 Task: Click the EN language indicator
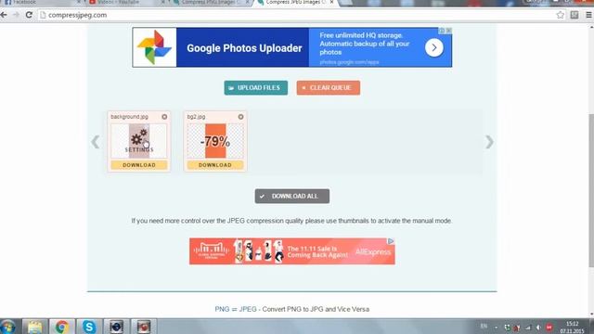(484, 327)
